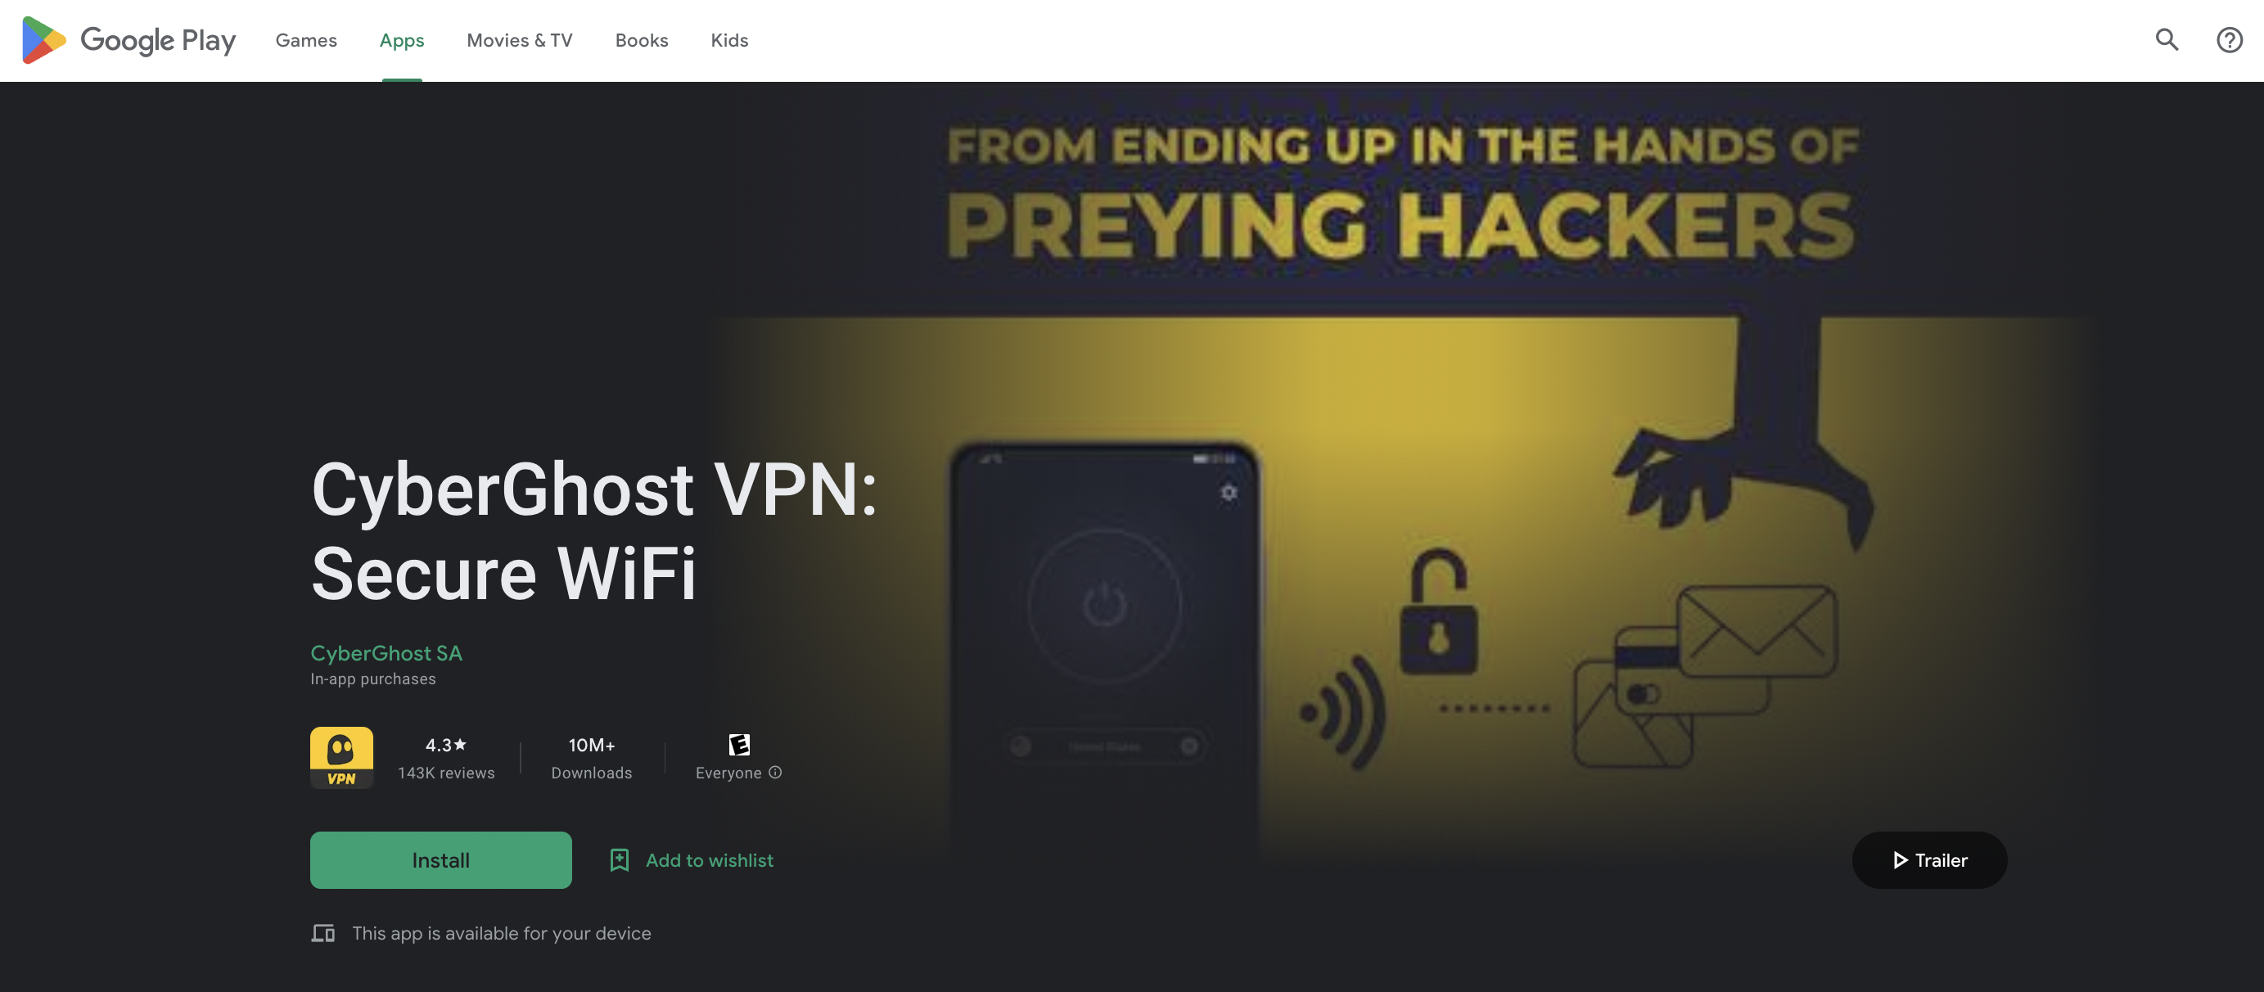This screenshot has height=992, width=2264.
Task: Open the help center question-mark icon
Action: 2229,40
